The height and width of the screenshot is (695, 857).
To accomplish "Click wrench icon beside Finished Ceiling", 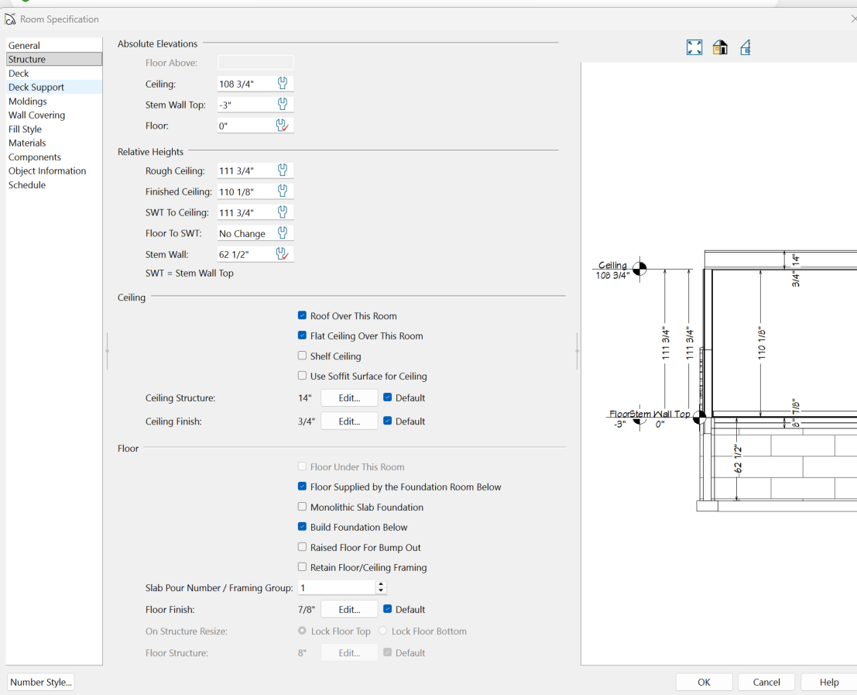I will click(283, 191).
